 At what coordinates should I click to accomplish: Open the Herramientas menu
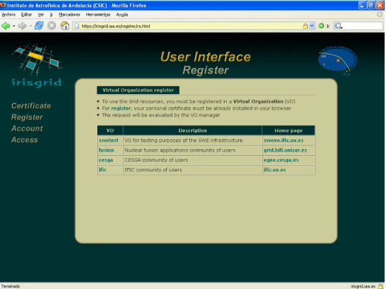coord(98,14)
